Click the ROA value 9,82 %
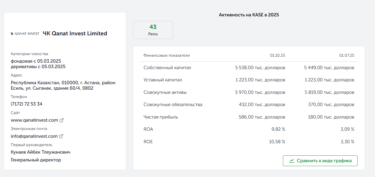Screen dimensions: 375x177 tap(278, 129)
